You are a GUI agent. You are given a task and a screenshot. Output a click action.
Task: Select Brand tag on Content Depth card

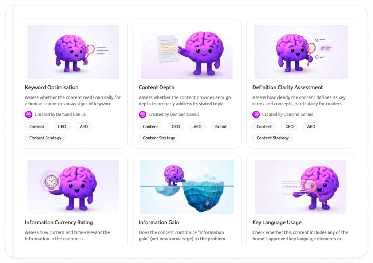coord(221,127)
